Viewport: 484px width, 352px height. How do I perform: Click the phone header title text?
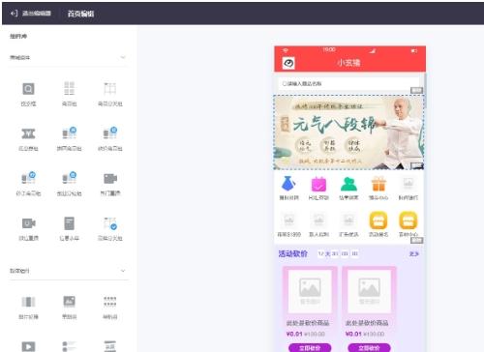tap(348, 63)
